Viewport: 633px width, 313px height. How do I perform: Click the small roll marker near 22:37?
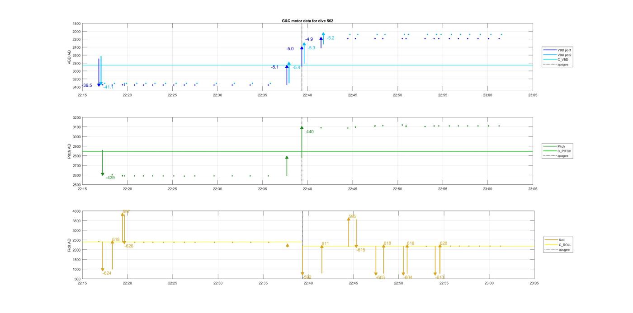[288, 245]
